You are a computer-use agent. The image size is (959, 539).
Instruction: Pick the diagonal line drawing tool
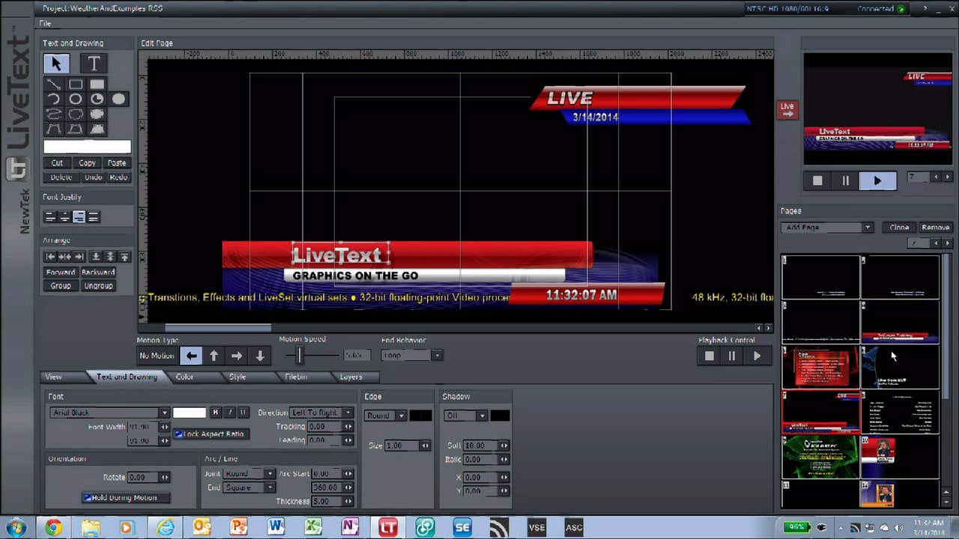pyautogui.click(x=54, y=84)
